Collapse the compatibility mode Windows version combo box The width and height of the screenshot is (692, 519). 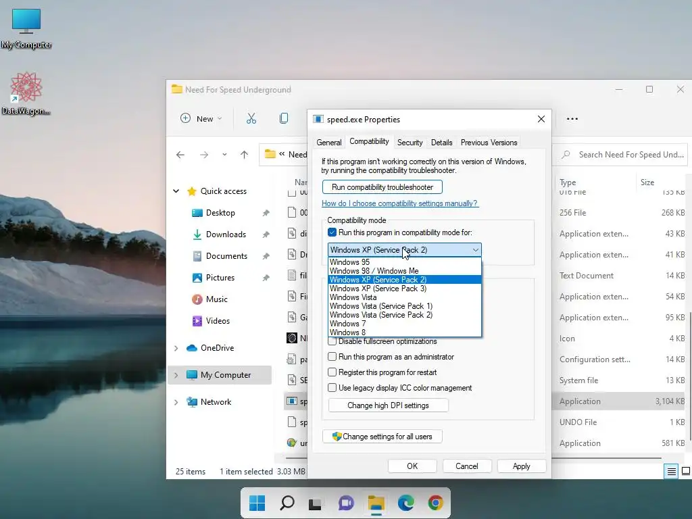point(404,250)
